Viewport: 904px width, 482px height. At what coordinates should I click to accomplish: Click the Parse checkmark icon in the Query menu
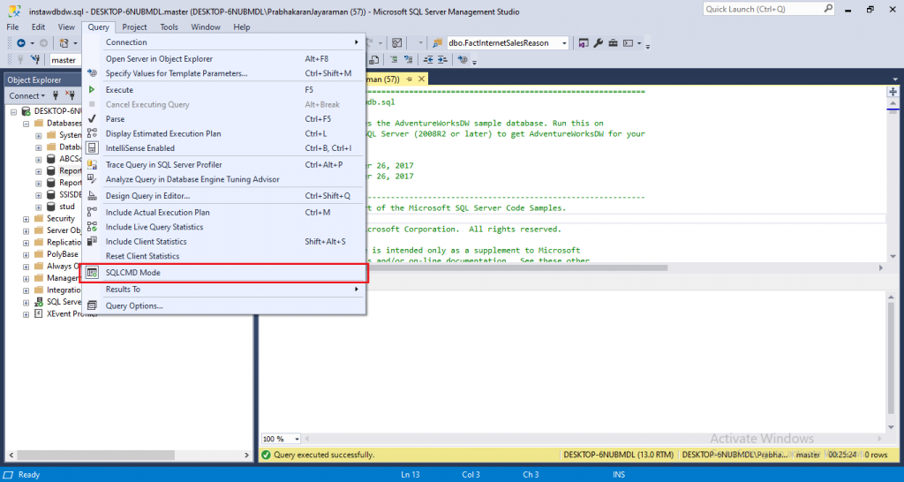(x=92, y=119)
